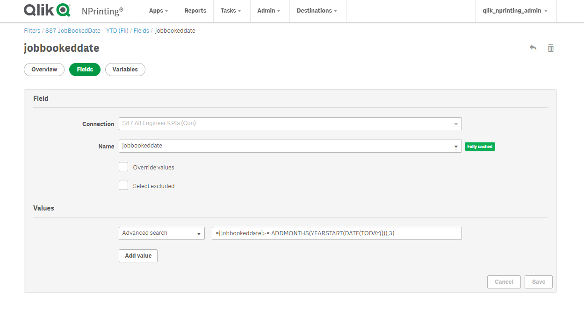Screen dimensions: 584x309
Task: Click the back arrow icon beside the title
Action: (533, 48)
